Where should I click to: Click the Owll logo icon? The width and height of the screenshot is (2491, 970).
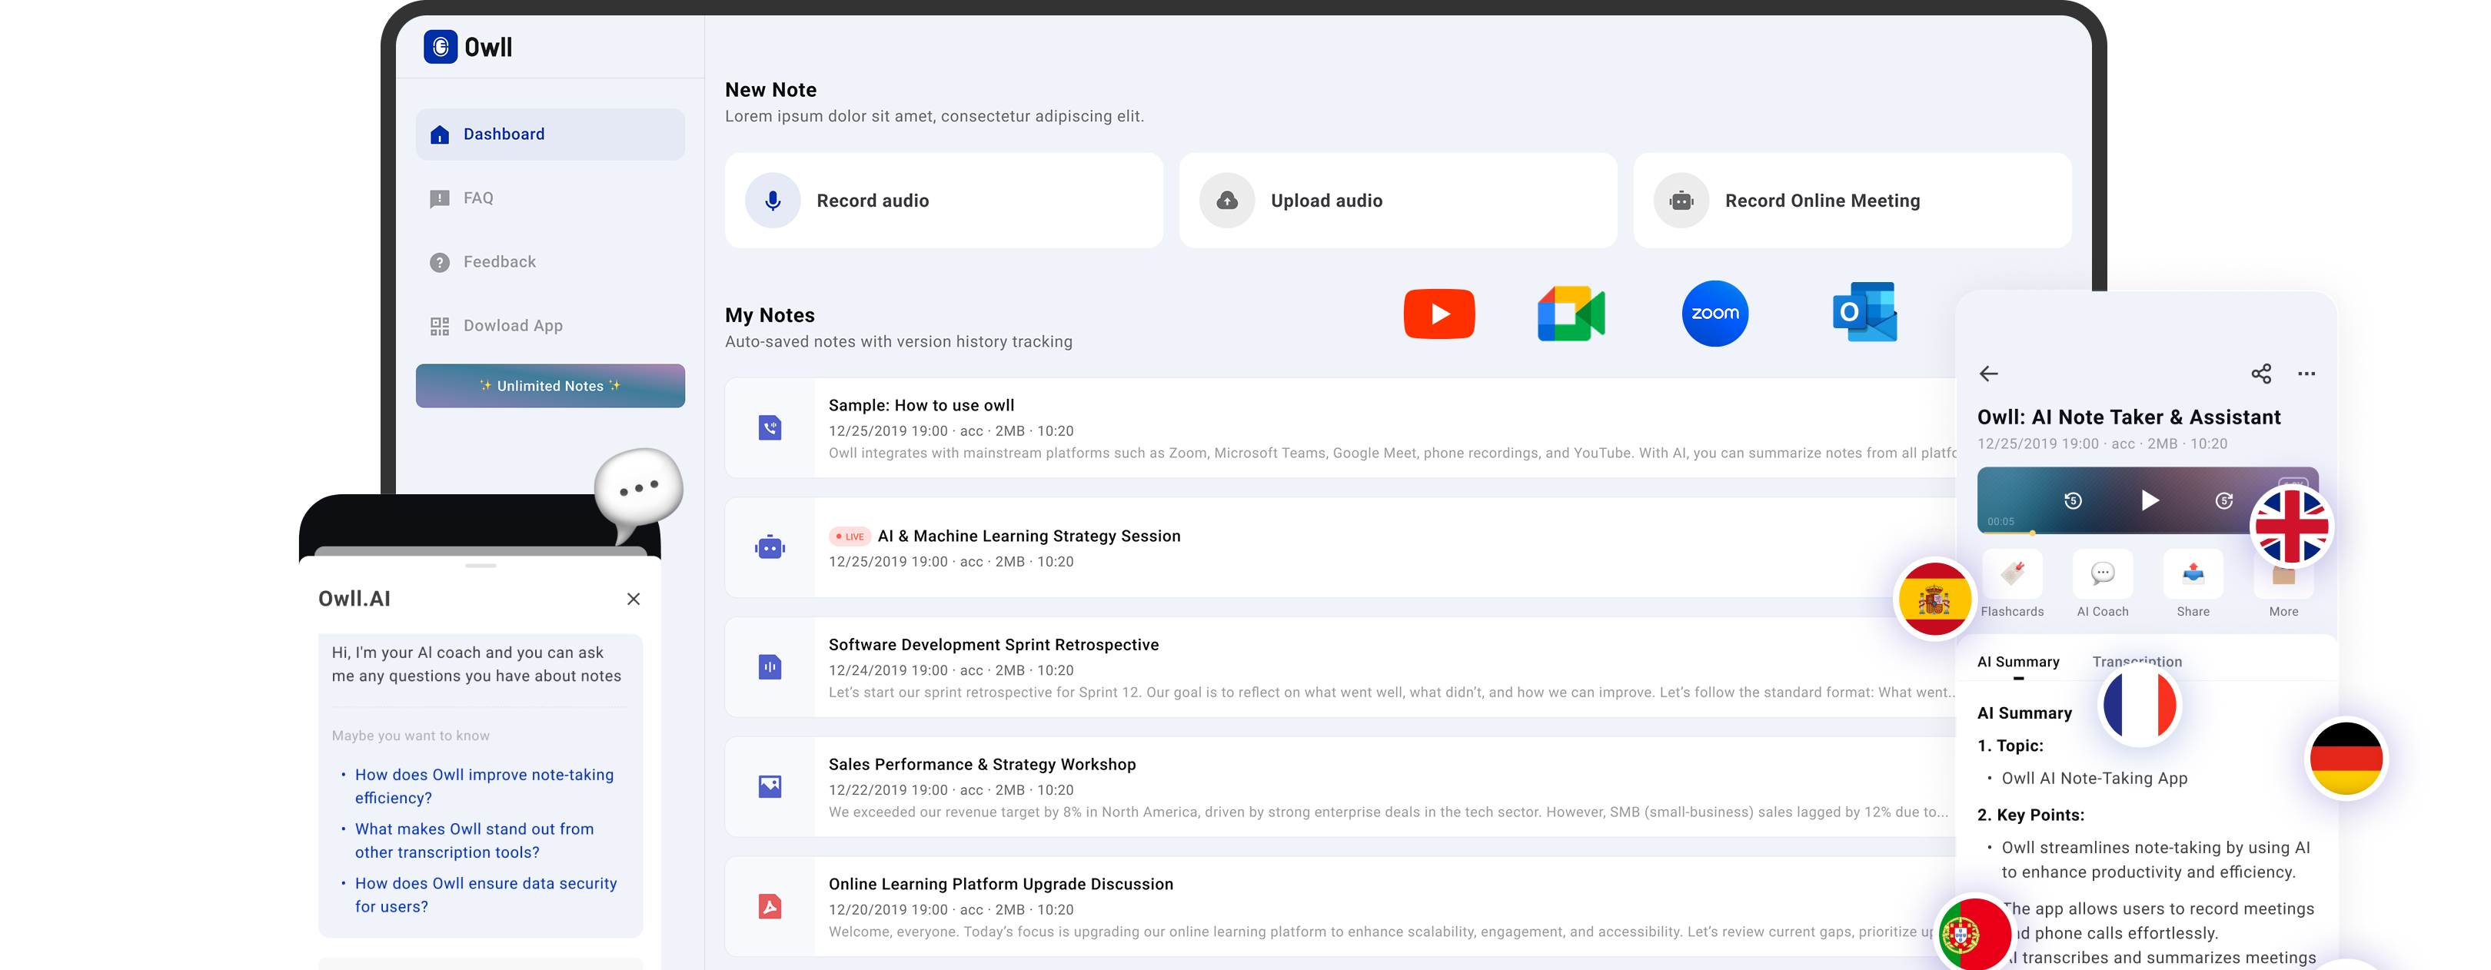tap(441, 46)
